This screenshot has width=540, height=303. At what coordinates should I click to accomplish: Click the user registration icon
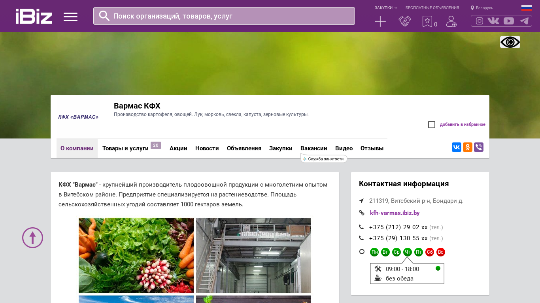[x=451, y=21]
